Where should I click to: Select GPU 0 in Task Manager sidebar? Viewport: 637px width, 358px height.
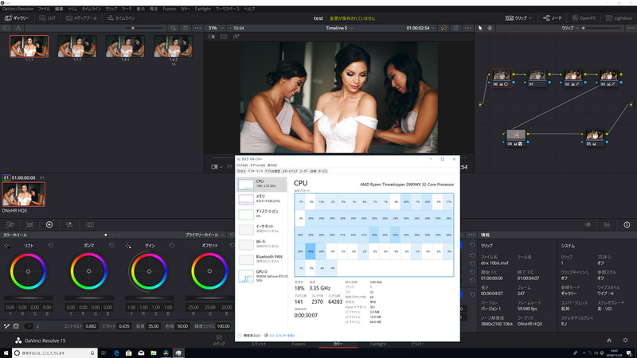(262, 275)
